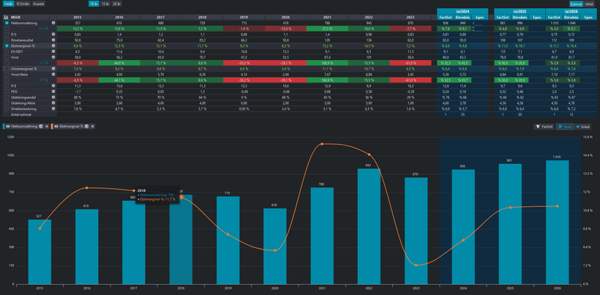The height and width of the screenshot is (295, 600).
Task: Open the FactSet filter dropdown above chart
Action: tap(544, 127)
